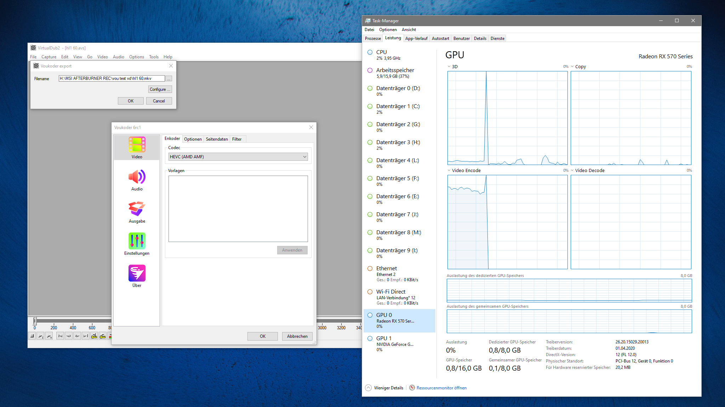This screenshot has height=407, width=725.
Task: Jump to start of video
Action: pos(60,336)
